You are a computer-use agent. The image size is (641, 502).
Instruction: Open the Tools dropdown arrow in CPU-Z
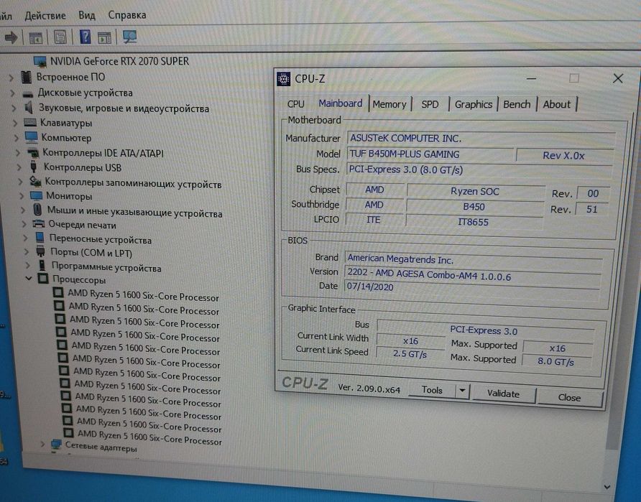pos(462,391)
